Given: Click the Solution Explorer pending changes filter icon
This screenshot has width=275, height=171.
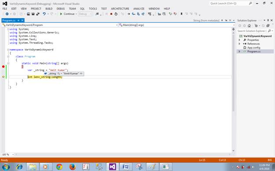Looking at the screenshot, I should pyautogui.click(x=256, y=26).
